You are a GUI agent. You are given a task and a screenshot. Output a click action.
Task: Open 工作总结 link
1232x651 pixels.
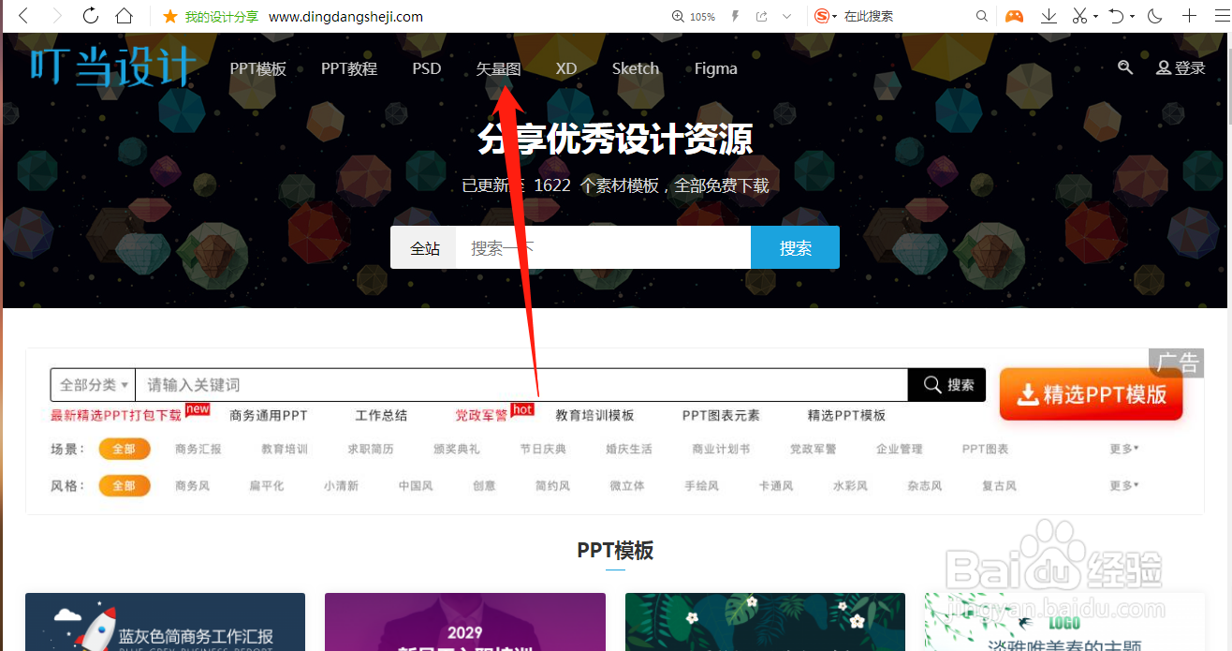coord(381,415)
